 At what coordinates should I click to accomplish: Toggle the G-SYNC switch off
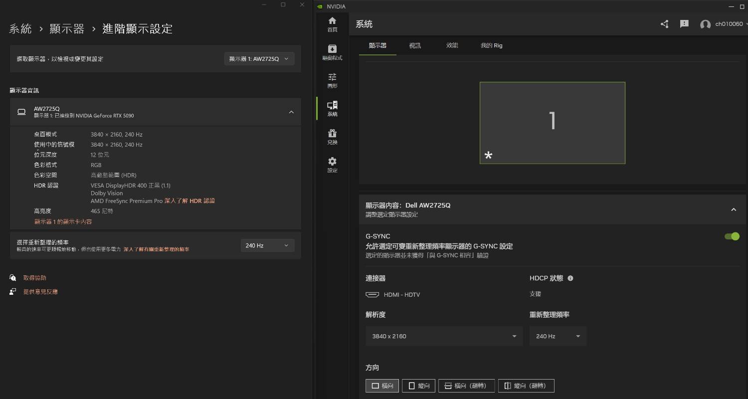click(x=732, y=236)
